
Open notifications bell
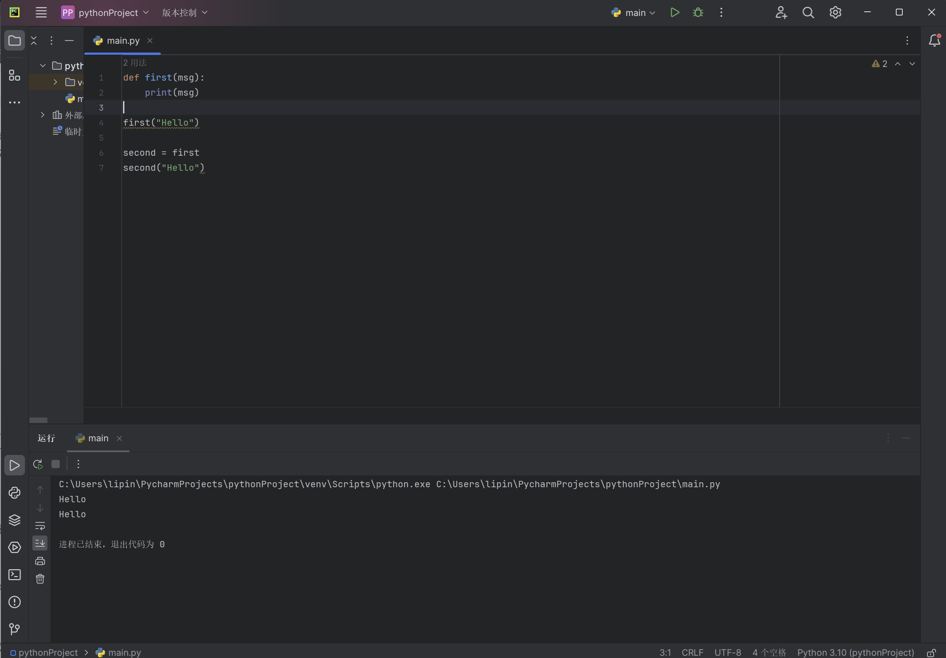click(x=935, y=41)
